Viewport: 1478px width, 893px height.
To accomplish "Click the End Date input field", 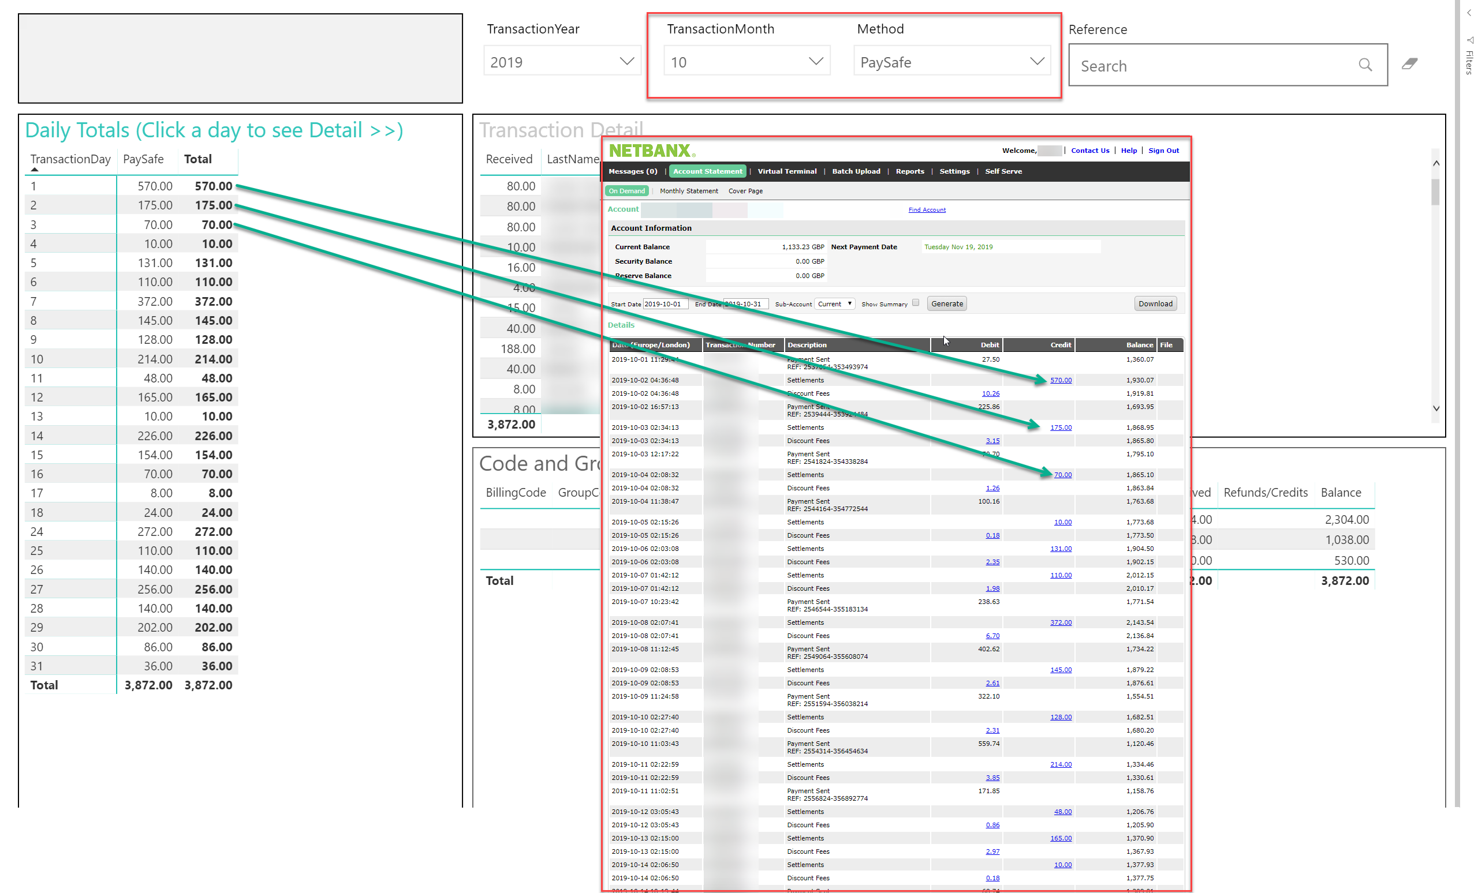I will click(x=745, y=304).
